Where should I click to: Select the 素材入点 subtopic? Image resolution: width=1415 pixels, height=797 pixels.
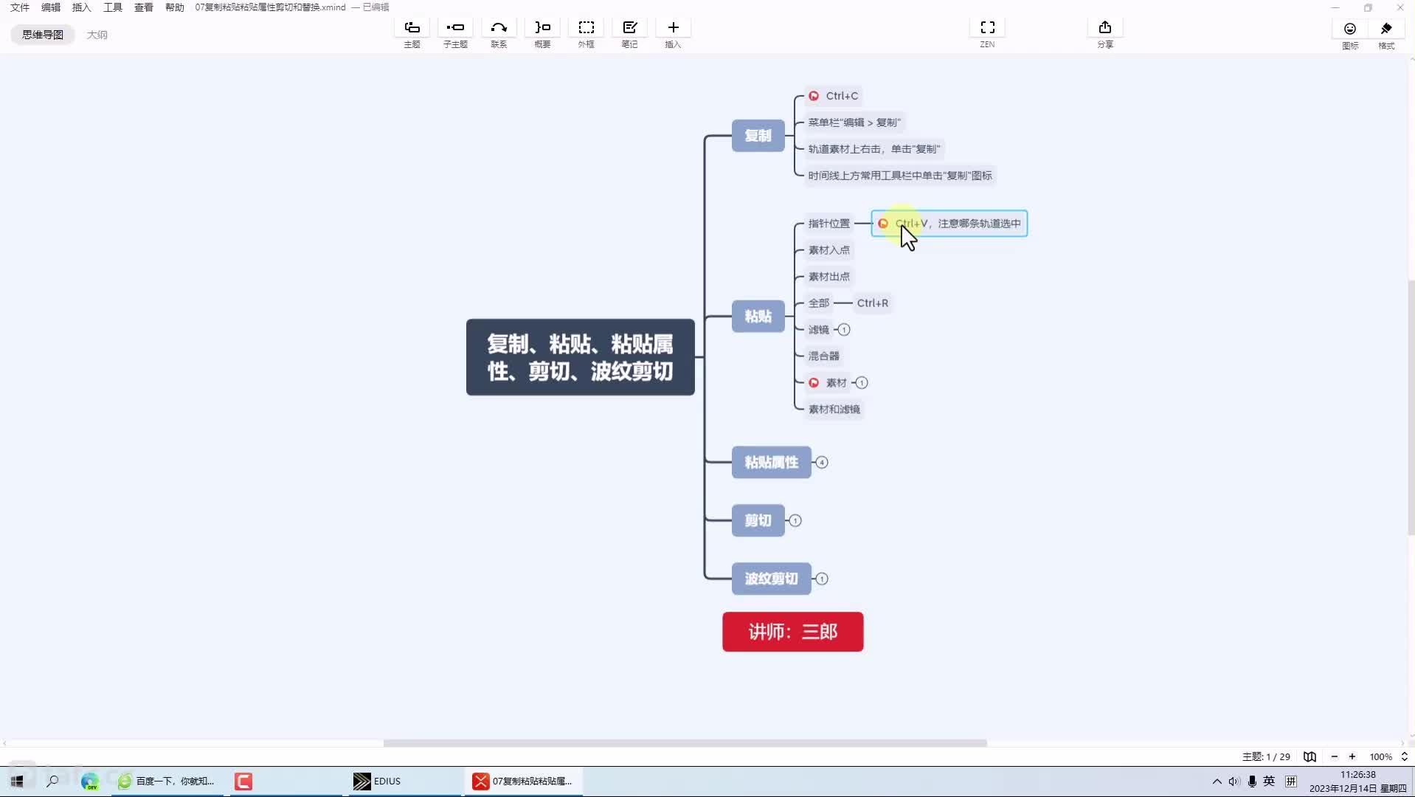tap(828, 250)
